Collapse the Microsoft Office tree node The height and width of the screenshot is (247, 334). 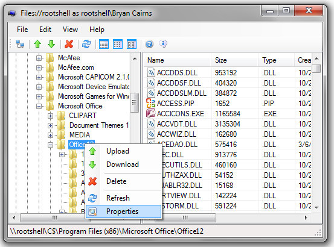(x=39, y=106)
